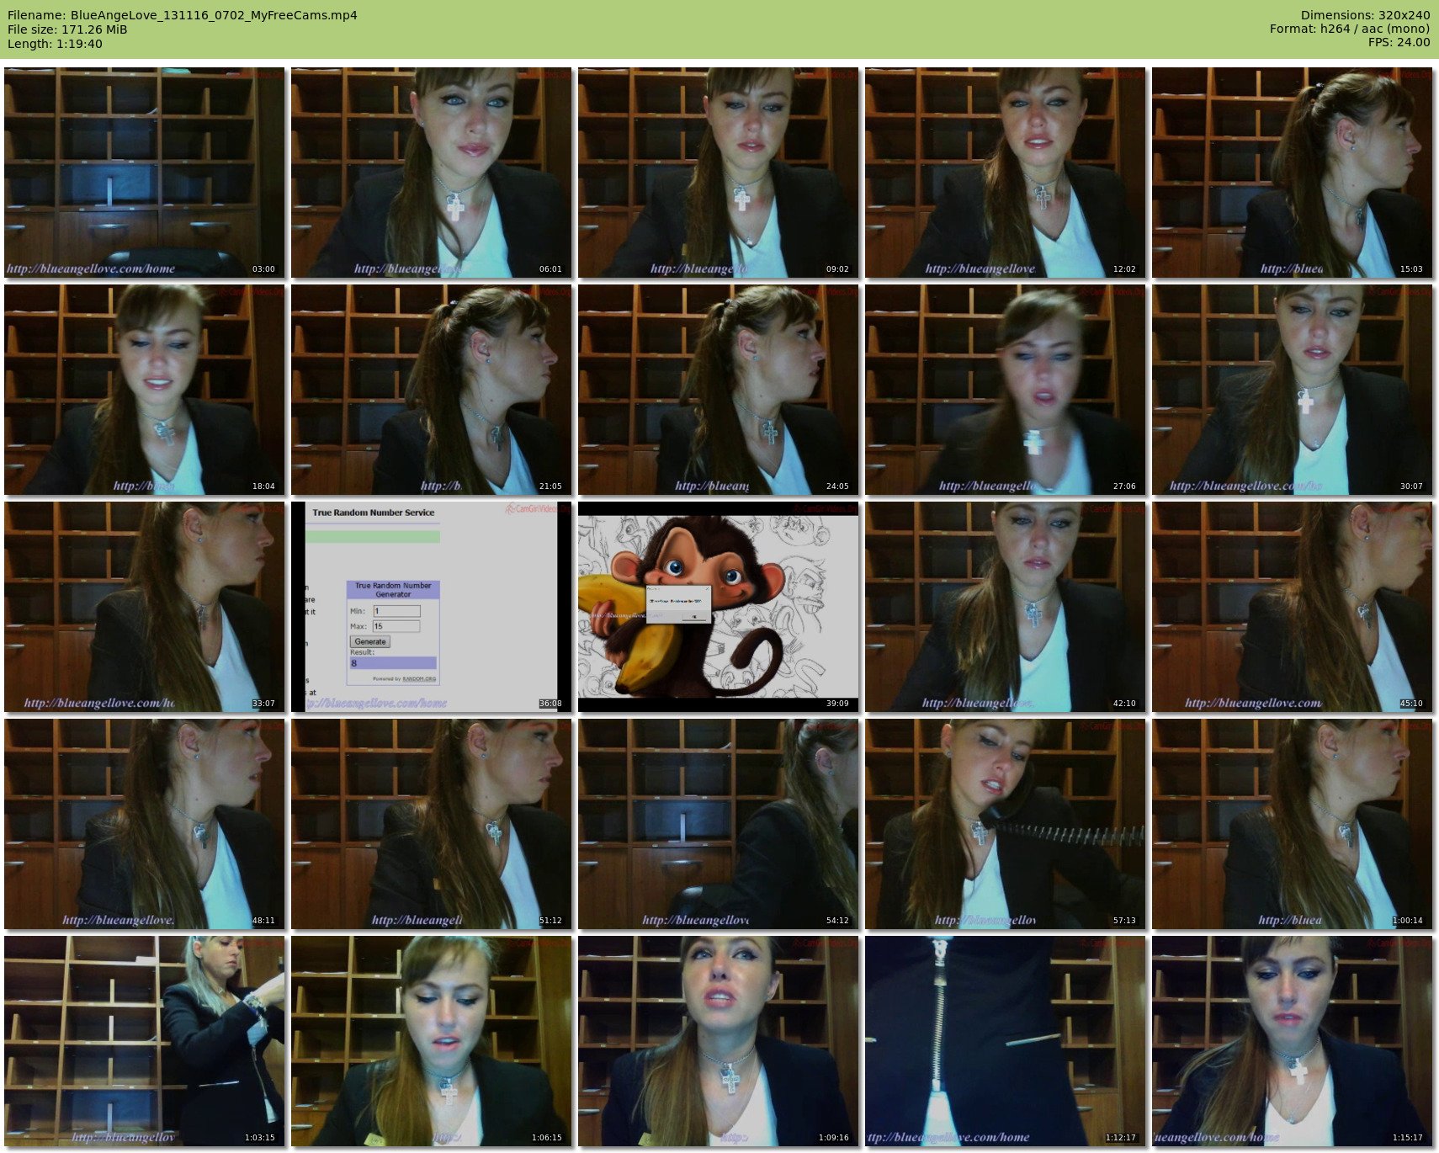The width and height of the screenshot is (1439, 1153).
Task: Pick the thumbnail marked 18:04
Action: 145,390
